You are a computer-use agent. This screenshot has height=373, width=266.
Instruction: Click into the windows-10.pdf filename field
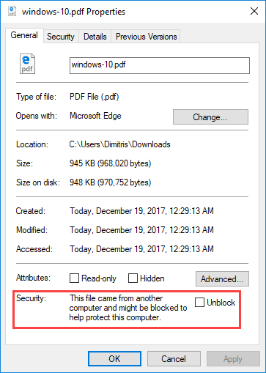coord(160,65)
